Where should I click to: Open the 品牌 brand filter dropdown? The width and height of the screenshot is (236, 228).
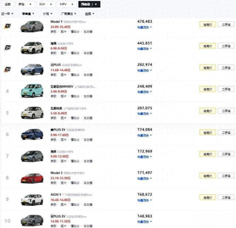coord(89,14)
